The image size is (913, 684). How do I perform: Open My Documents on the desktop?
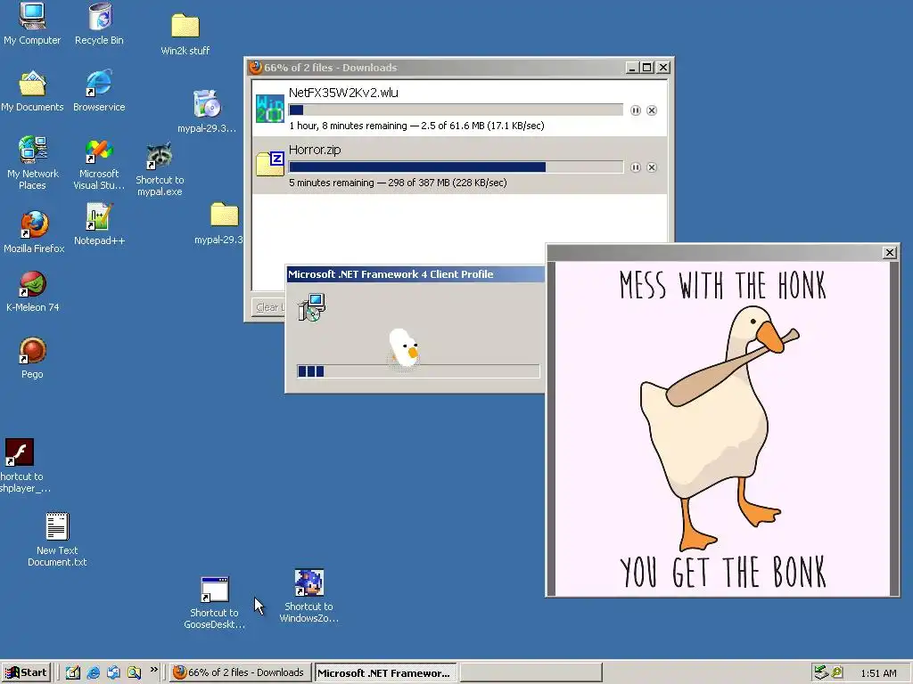[32, 84]
